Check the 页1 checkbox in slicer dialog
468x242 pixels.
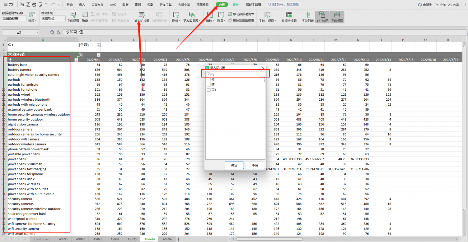pos(209,90)
